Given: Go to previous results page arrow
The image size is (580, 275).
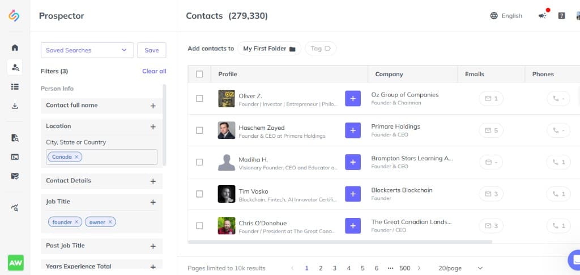Looking at the screenshot, I should point(292,268).
